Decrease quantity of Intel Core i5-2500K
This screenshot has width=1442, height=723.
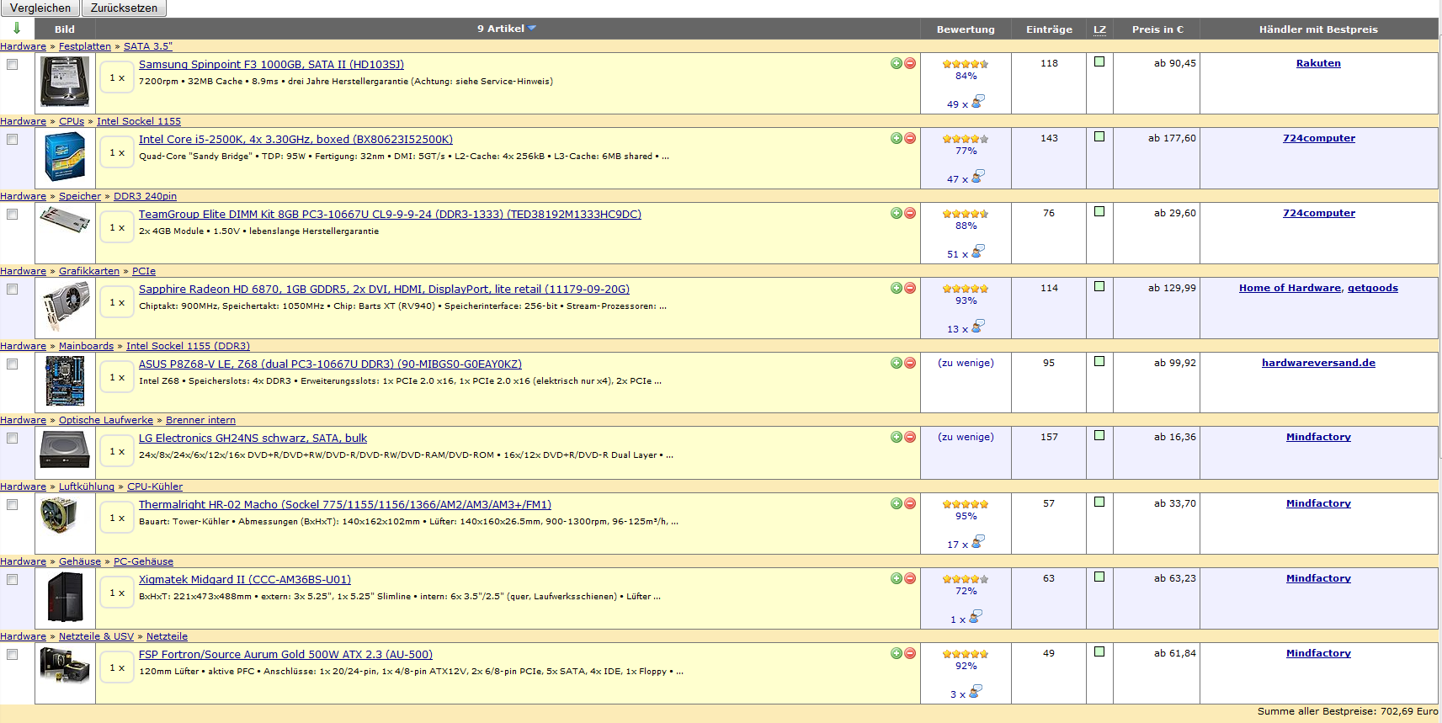[x=910, y=138]
